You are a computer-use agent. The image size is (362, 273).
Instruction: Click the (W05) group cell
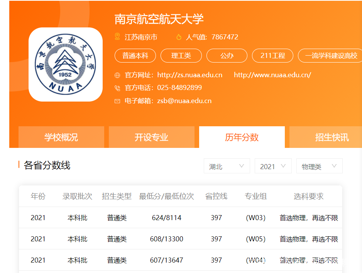[x=255, y=239]
